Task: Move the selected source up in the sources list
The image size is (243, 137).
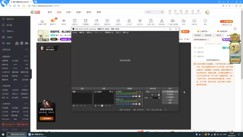Action: [106, 106]
